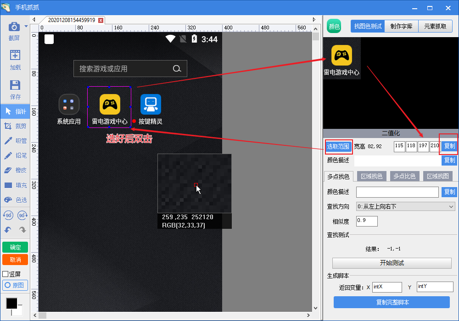Click the canvas vertical scrollbar down arrow

(315, 308)
